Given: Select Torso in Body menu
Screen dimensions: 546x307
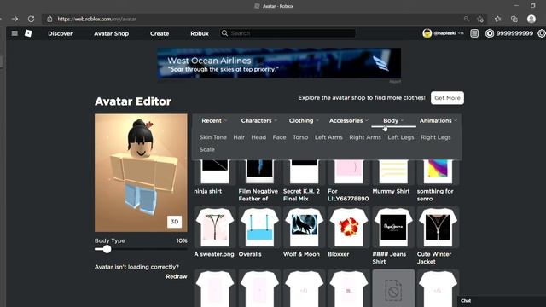Looking at the screenshot, I should (300, 137).
